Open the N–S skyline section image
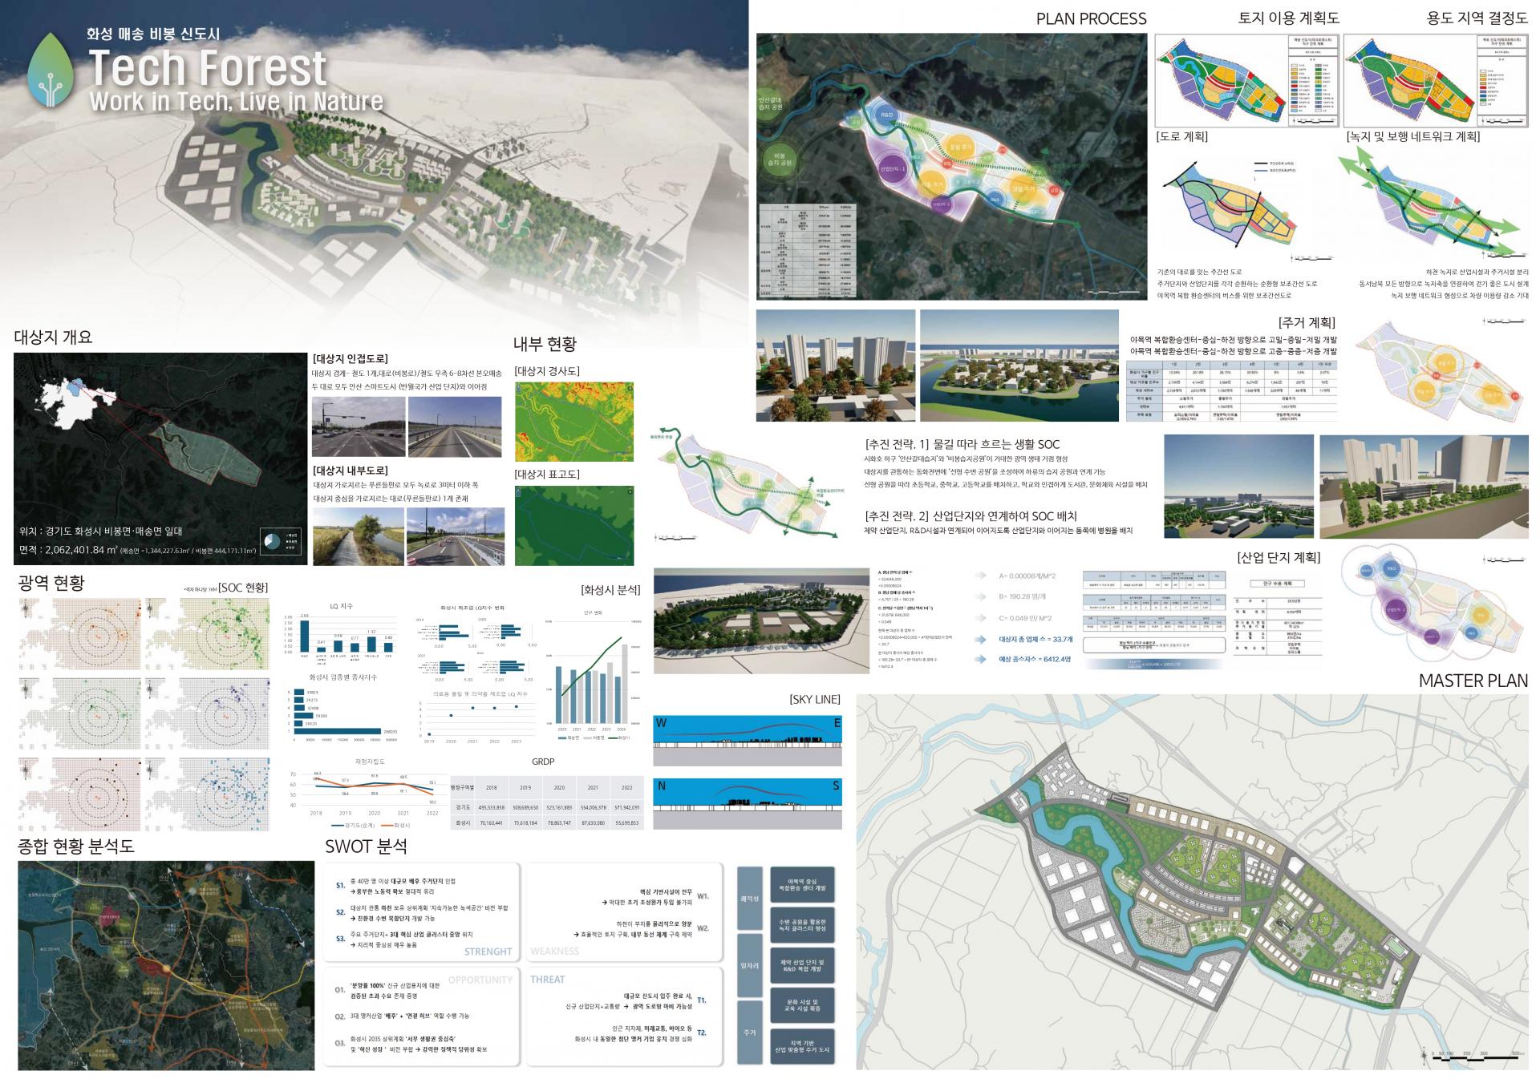Screen dimensions: 1540x1087 click(748, 804)
